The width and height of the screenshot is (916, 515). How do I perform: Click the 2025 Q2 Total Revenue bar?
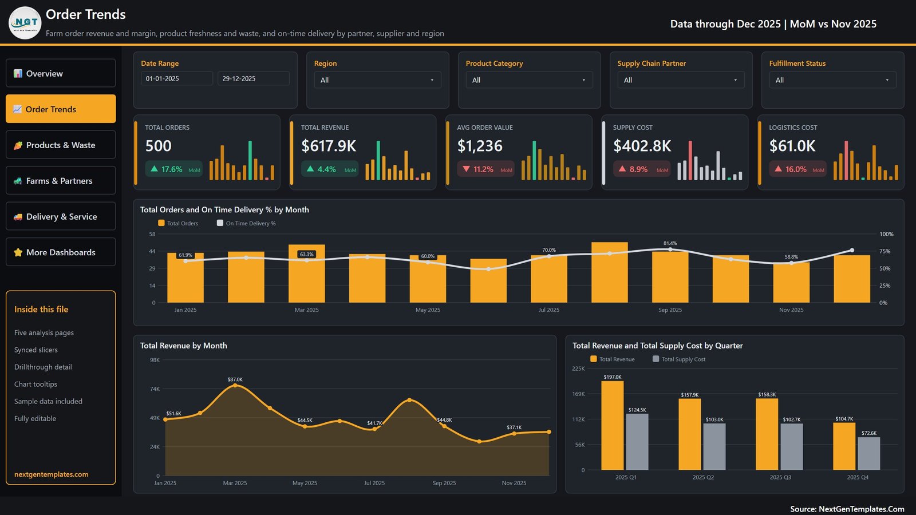point(690,434)
